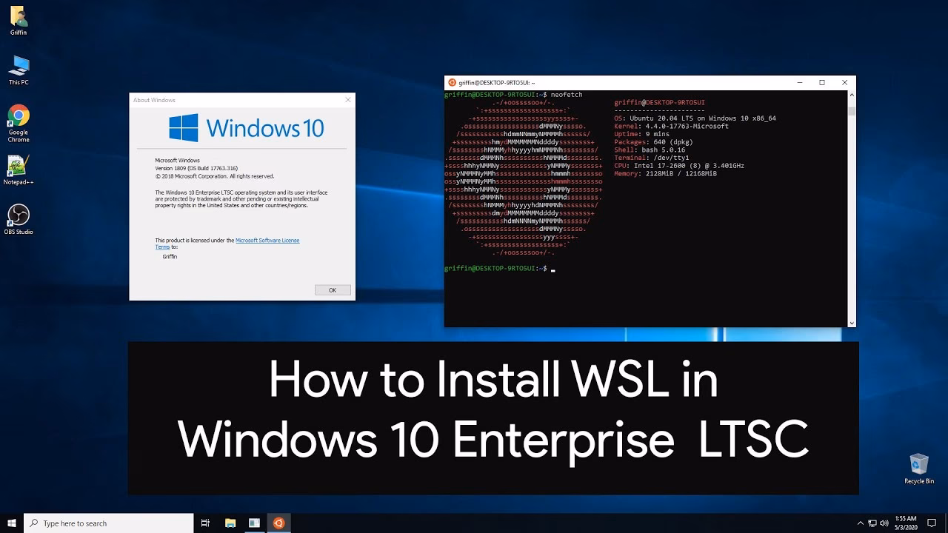
Task: Click the taskbar search box
Action: click(x=109, y=523)
